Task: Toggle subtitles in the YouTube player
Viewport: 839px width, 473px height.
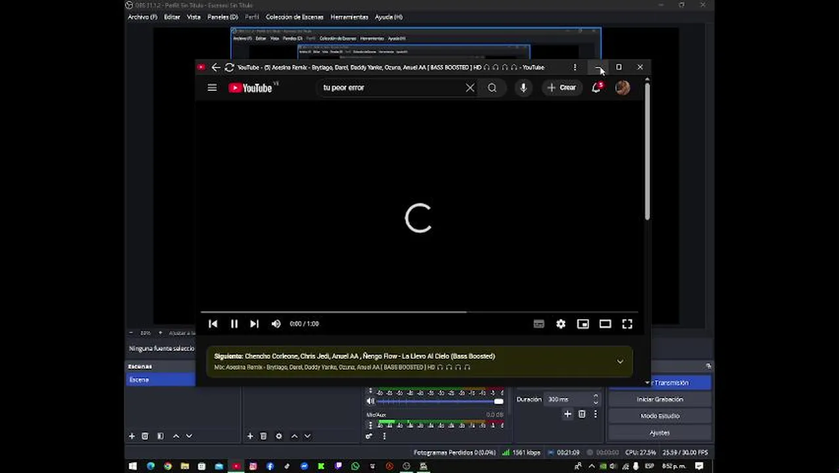Action: point(539,324)
